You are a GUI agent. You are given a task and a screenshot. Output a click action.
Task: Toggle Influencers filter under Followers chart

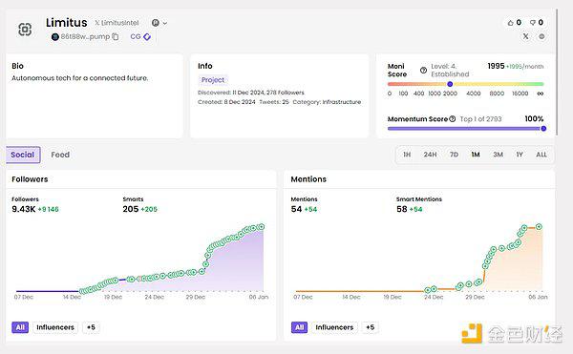click(x=55, y=327)
